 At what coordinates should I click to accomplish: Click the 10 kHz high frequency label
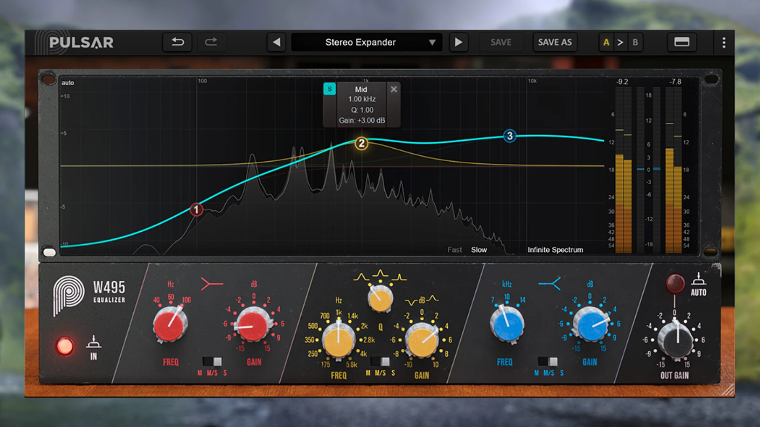(507, 297)
